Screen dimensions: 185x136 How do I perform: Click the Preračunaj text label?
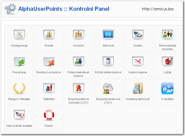tap(19, 72)
